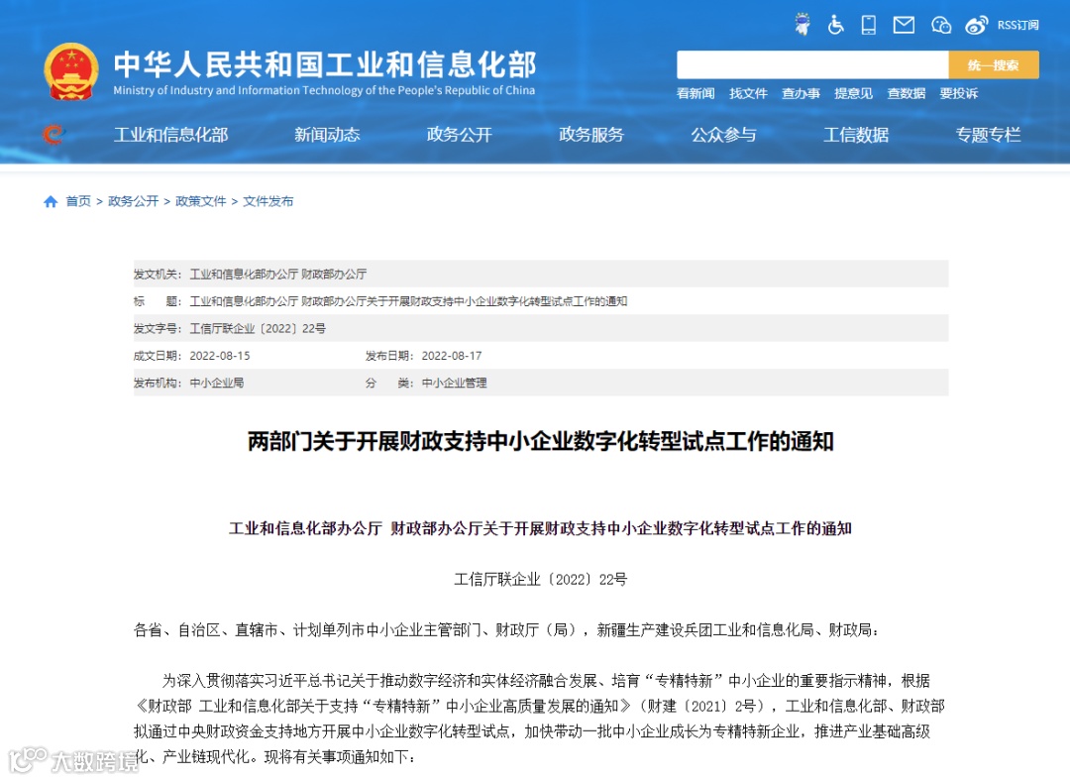Open 查办事 quick link
This screenshot has width=1070, height=781.
pyautogui.click(x=801, y=93)
